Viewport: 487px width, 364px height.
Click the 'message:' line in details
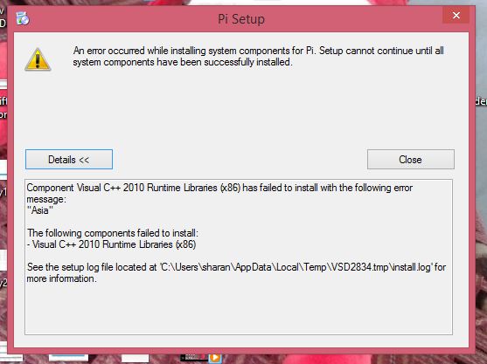pyautogui.click(x=46, y=199)
